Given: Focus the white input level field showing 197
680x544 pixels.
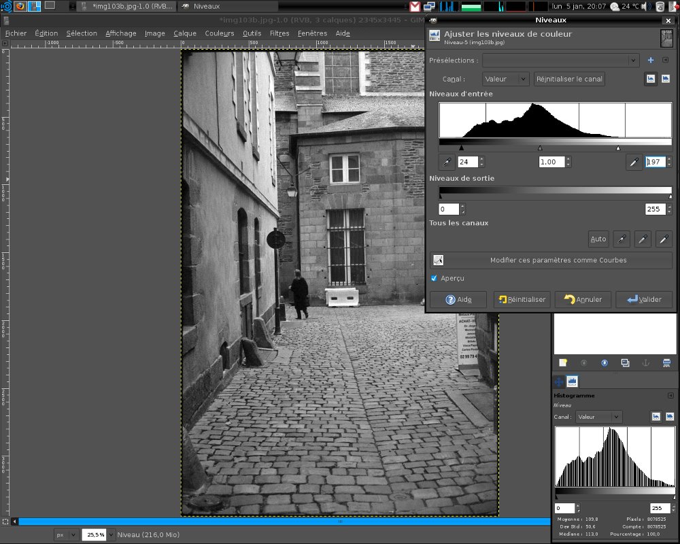Looking at the screenshot, I should [656, 162].
